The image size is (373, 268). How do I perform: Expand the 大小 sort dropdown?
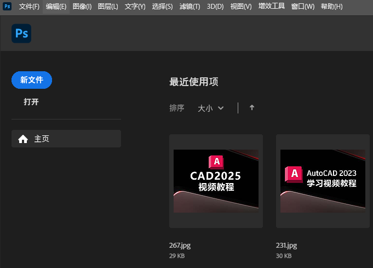click(211, 109)
